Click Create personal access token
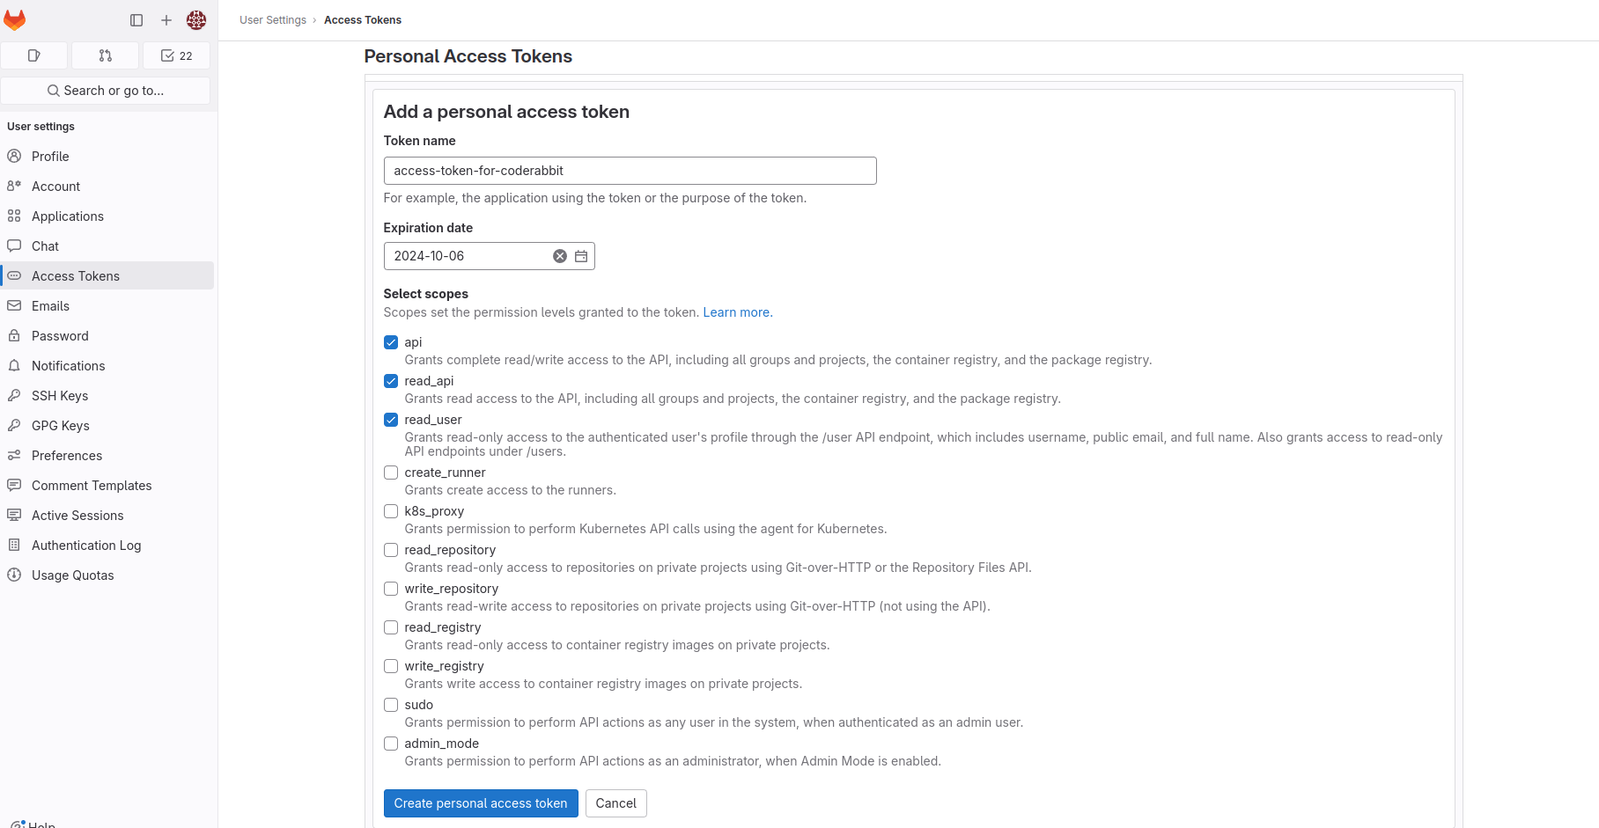1599x828 pixels. [480, 802]
